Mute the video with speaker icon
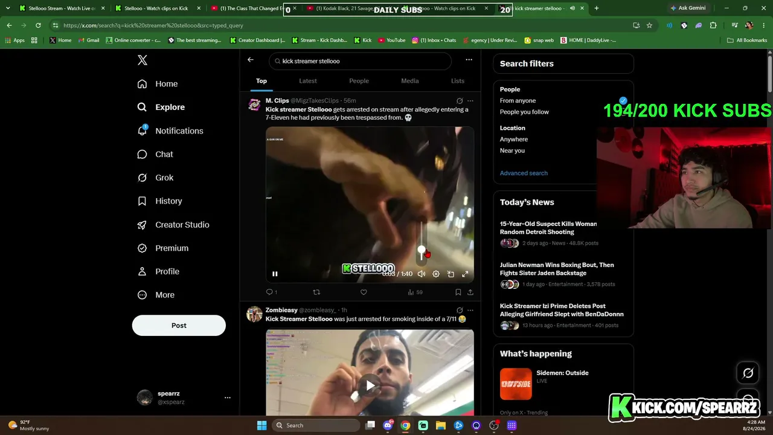The height and width of the screenshot is (435, 773). coord(422,274)
